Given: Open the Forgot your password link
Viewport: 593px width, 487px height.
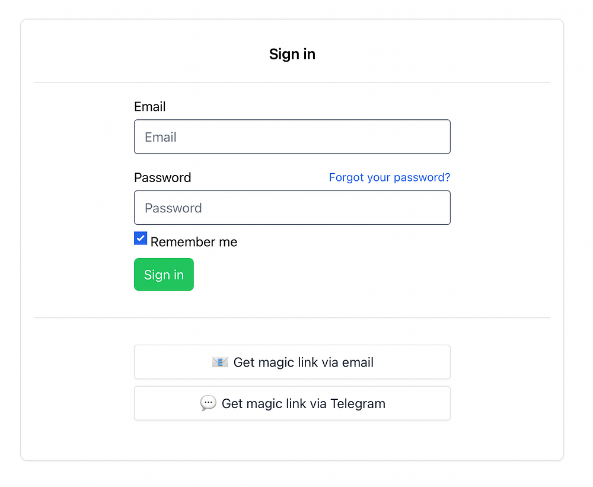Looking at the screenshot, I should (x=389, y=177).
